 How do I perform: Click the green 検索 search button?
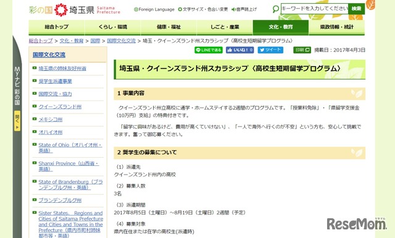356,9
